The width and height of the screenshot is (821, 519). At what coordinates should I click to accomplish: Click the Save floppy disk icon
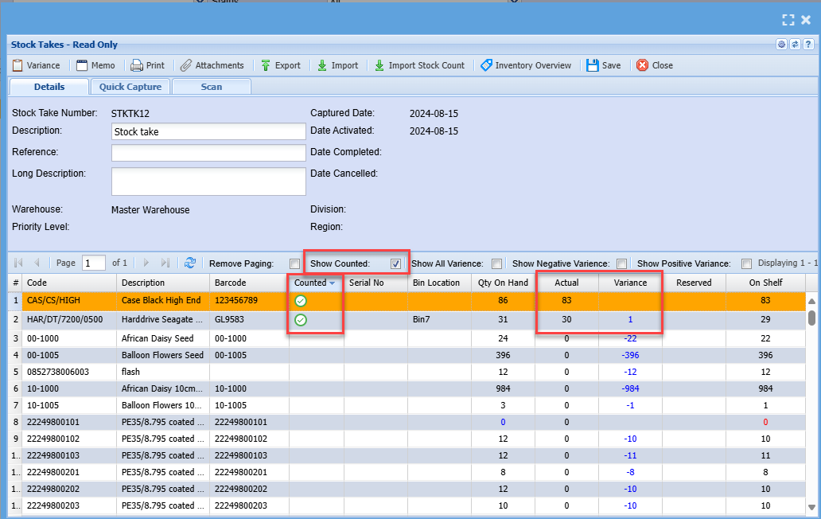click(x=593, y=65)
